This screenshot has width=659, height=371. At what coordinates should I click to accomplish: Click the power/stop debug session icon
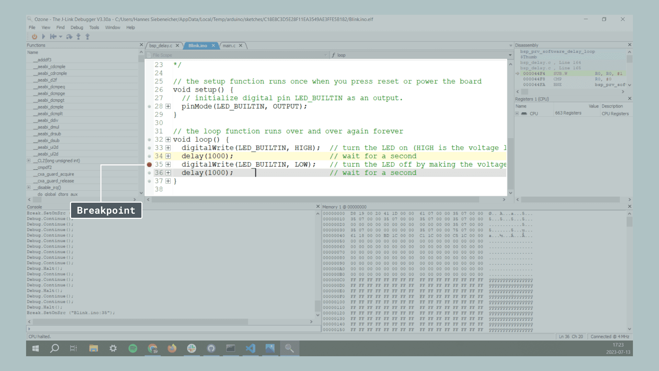point(34,36)
